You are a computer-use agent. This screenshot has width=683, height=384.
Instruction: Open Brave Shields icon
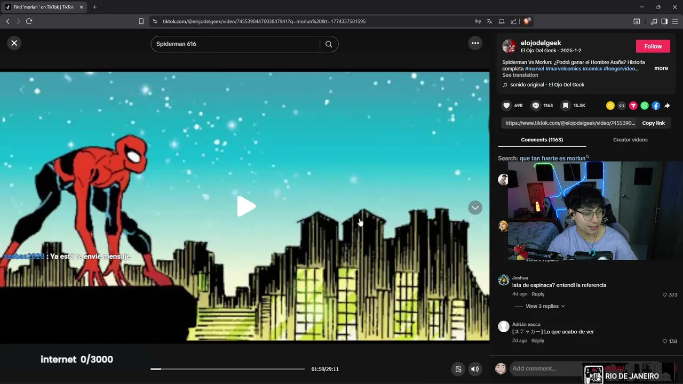point(527,21)
